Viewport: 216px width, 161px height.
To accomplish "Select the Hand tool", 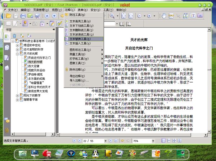I will (164, 16).
